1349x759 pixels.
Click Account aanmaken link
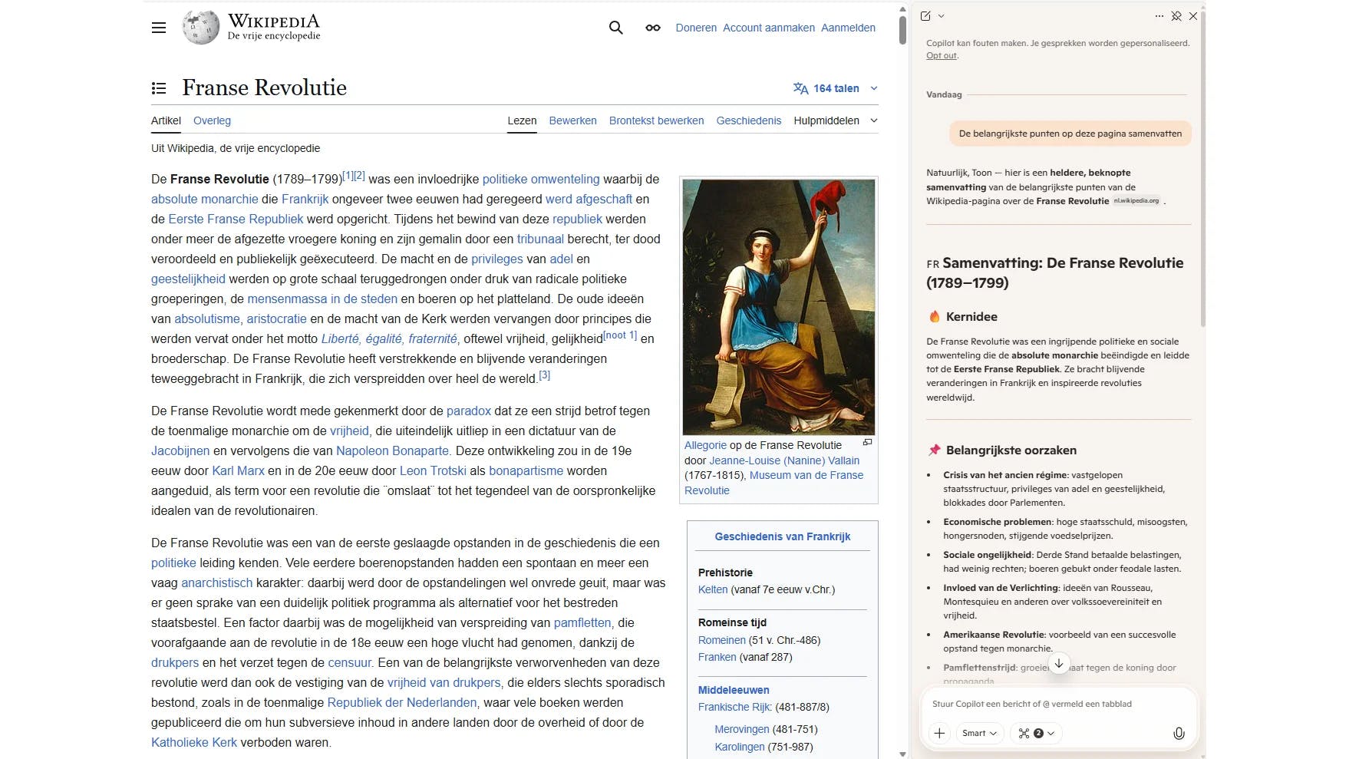tap(769, 28)
